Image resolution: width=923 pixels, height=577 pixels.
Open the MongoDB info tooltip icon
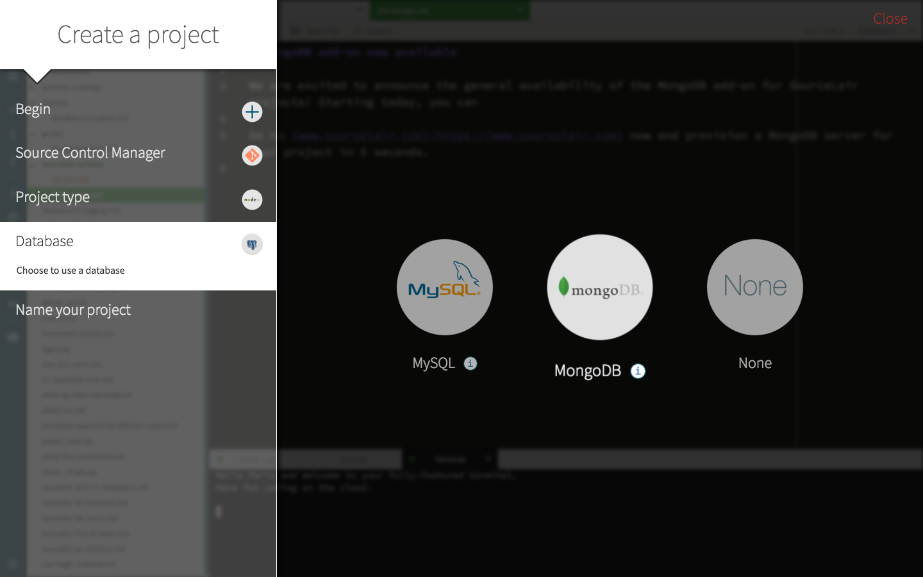click(637, 371)
